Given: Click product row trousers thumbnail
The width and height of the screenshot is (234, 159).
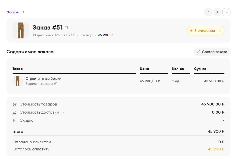Looking at the screenshot, I should coord(18,81).
